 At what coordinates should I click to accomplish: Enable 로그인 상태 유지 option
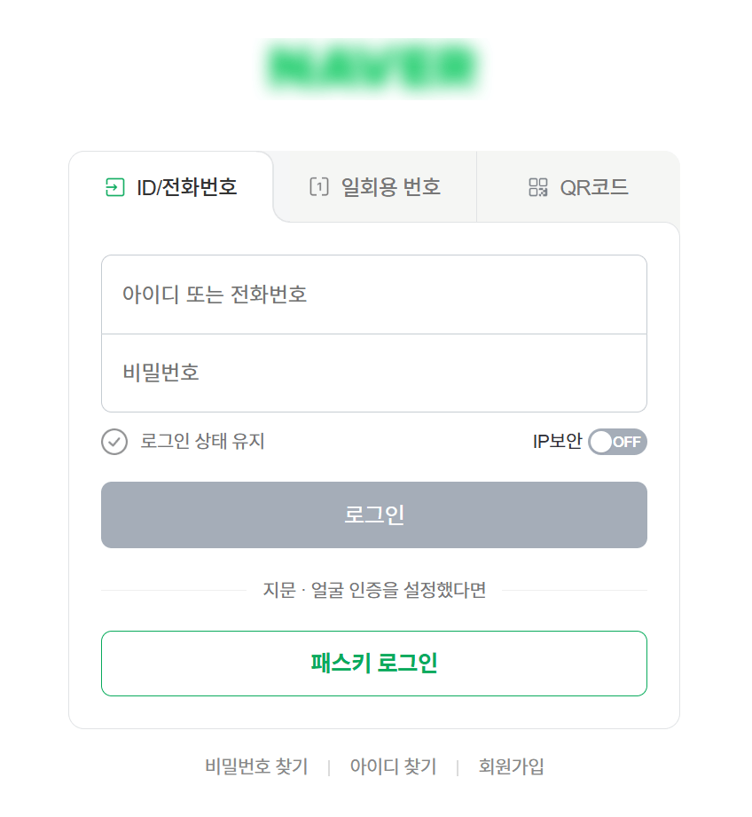(x=202, y=442)
